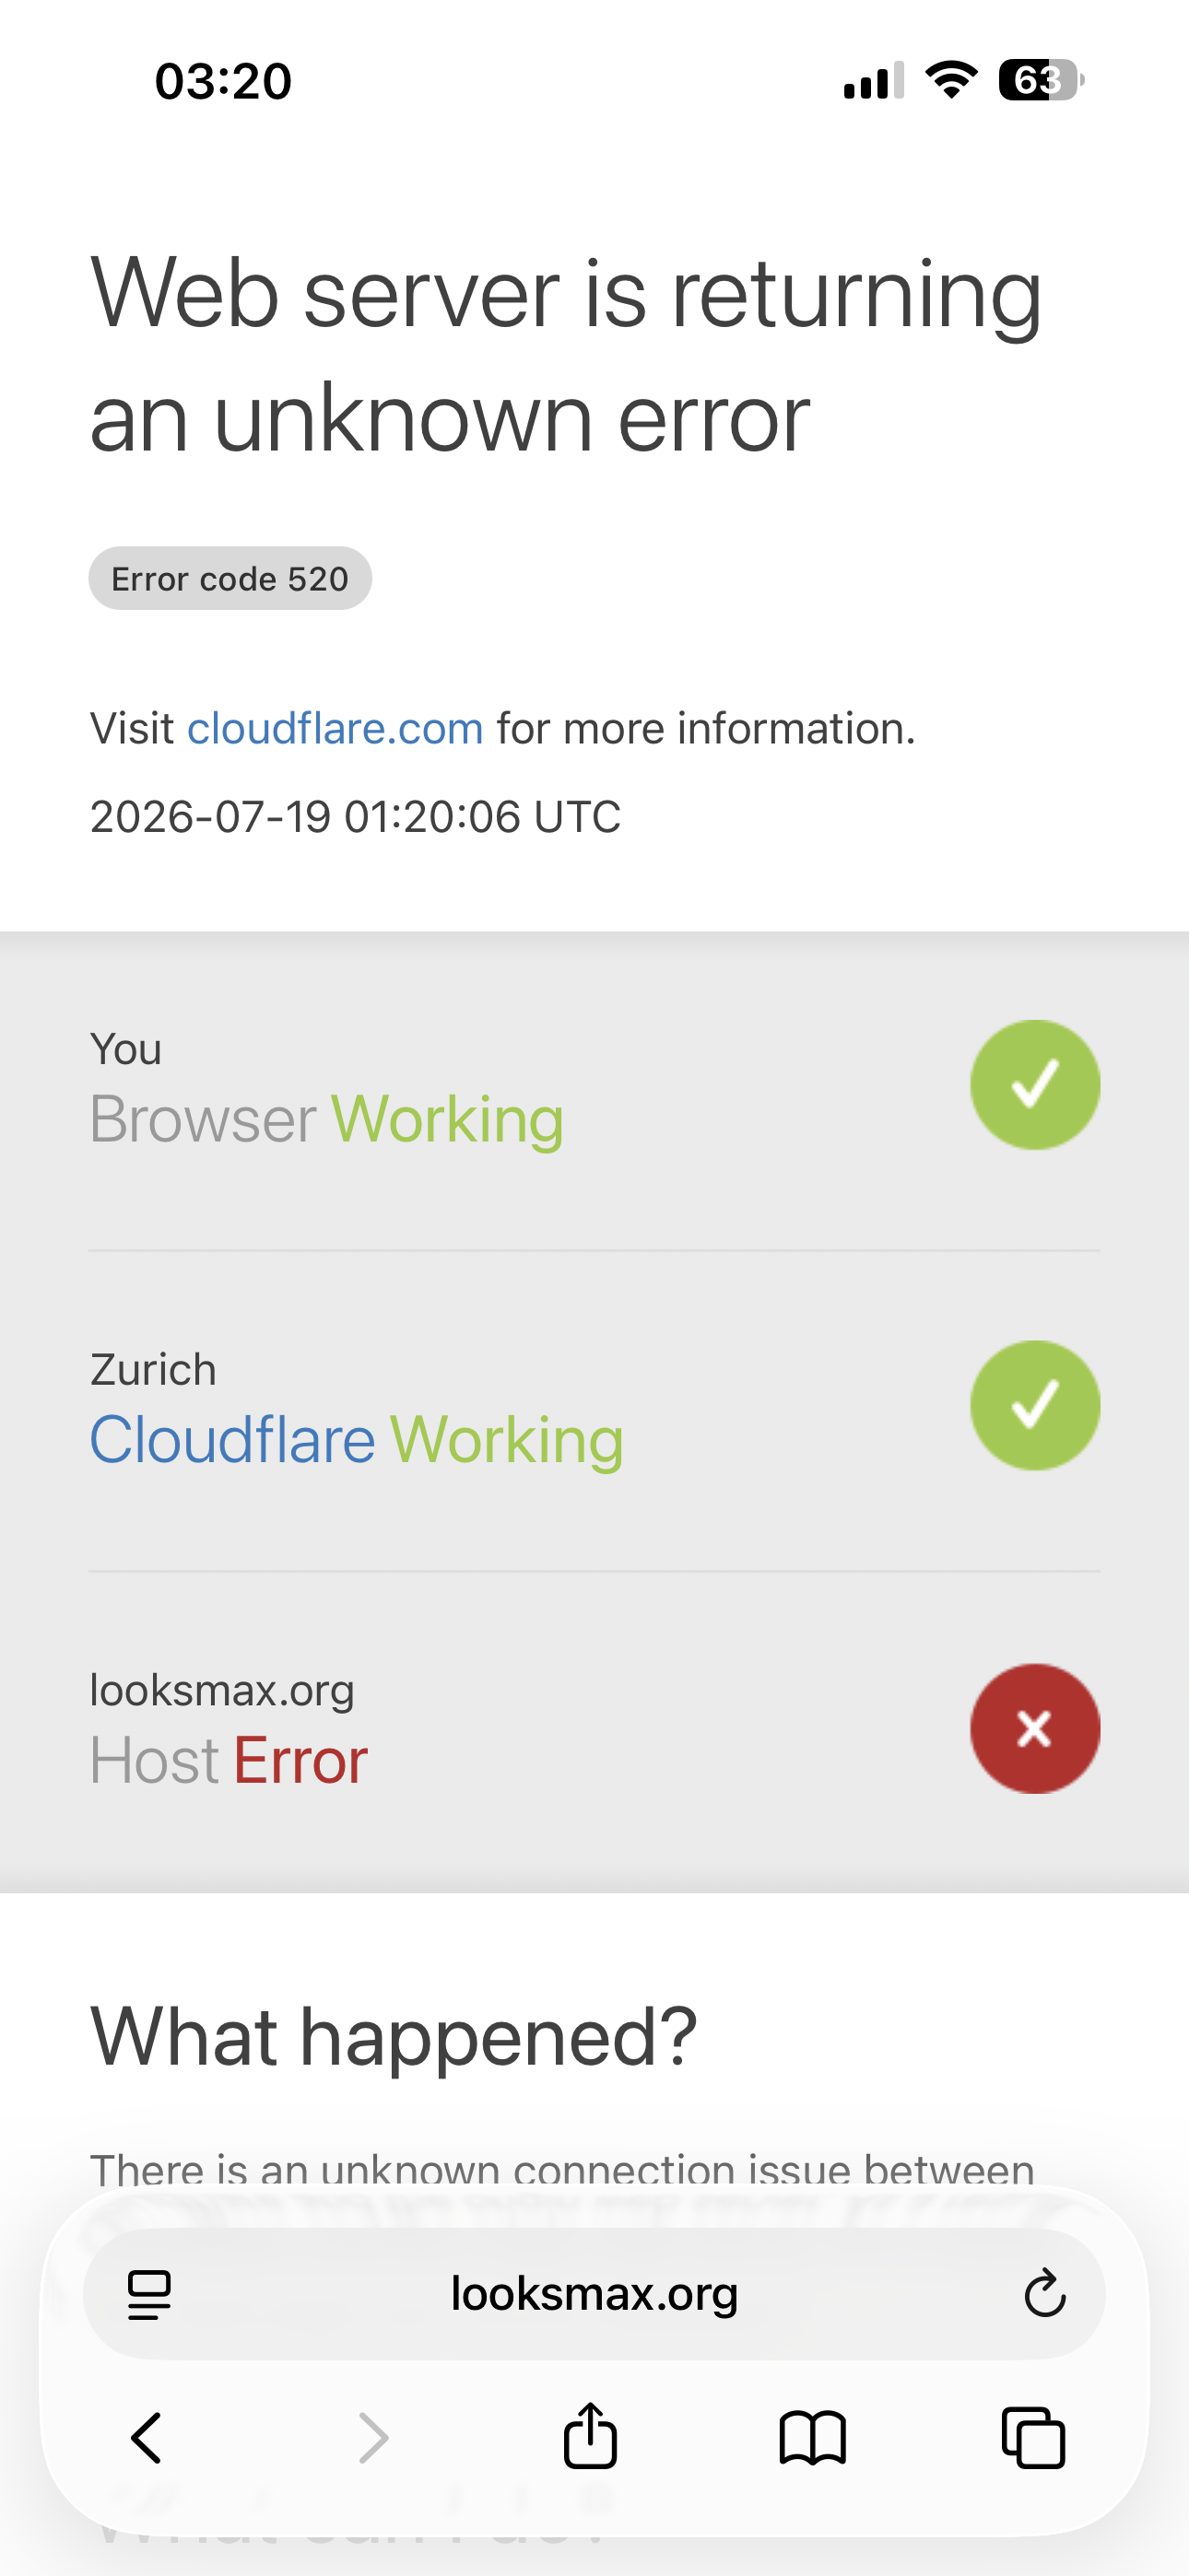Click the blue Cloudflare link under Zurich
Screen dimensions: 1189x2576
[232, 1440]
